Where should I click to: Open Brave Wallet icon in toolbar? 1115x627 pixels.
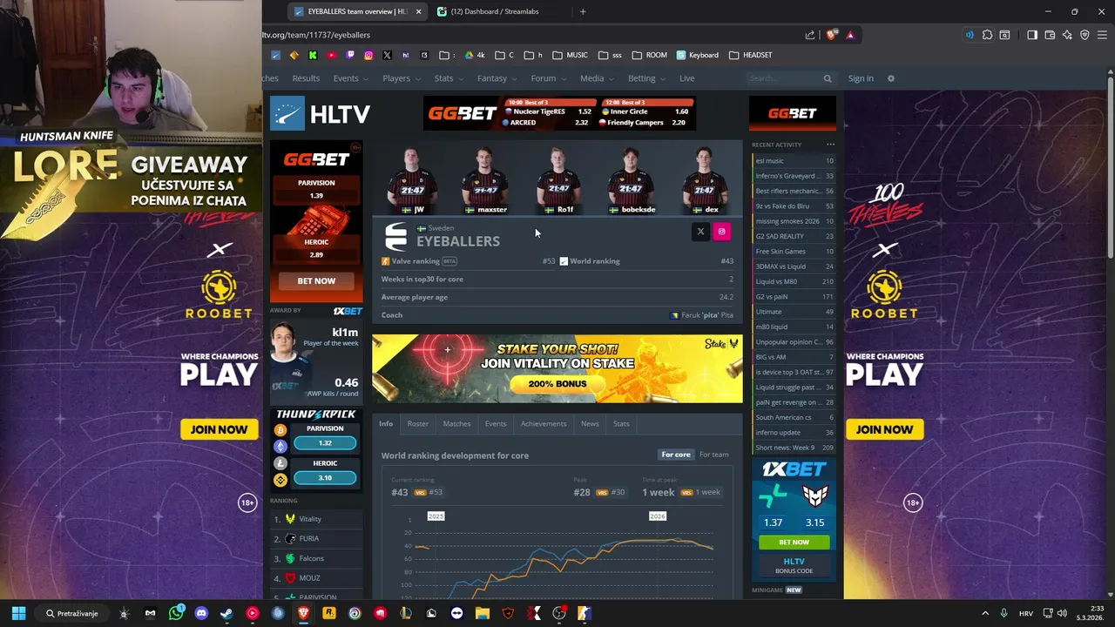click(1050, 35)
